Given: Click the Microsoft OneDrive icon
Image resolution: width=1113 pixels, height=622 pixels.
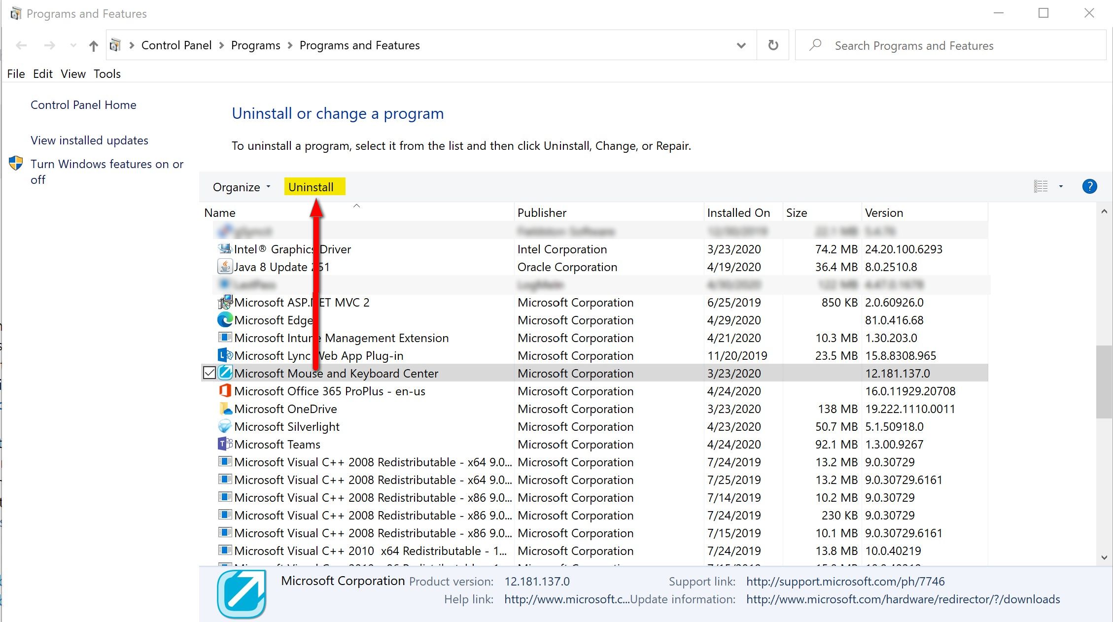Looking at the screenshot, I should 225,409.
